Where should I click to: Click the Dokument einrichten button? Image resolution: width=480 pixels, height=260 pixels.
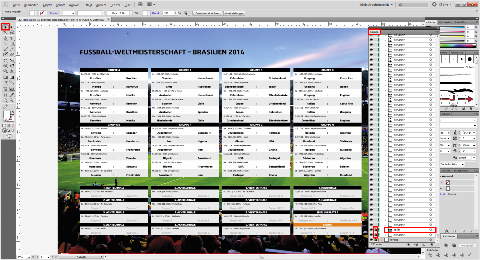click(x=207, y=13)
